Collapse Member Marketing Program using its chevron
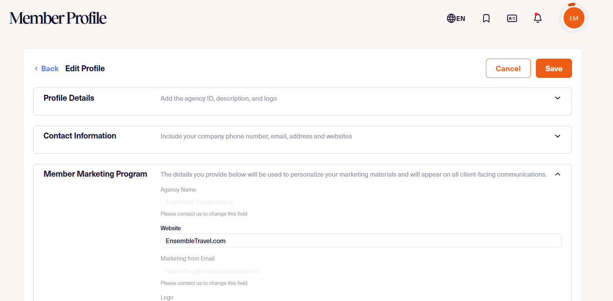Viewport: 613px width, 301px height. tap(558, 174)
